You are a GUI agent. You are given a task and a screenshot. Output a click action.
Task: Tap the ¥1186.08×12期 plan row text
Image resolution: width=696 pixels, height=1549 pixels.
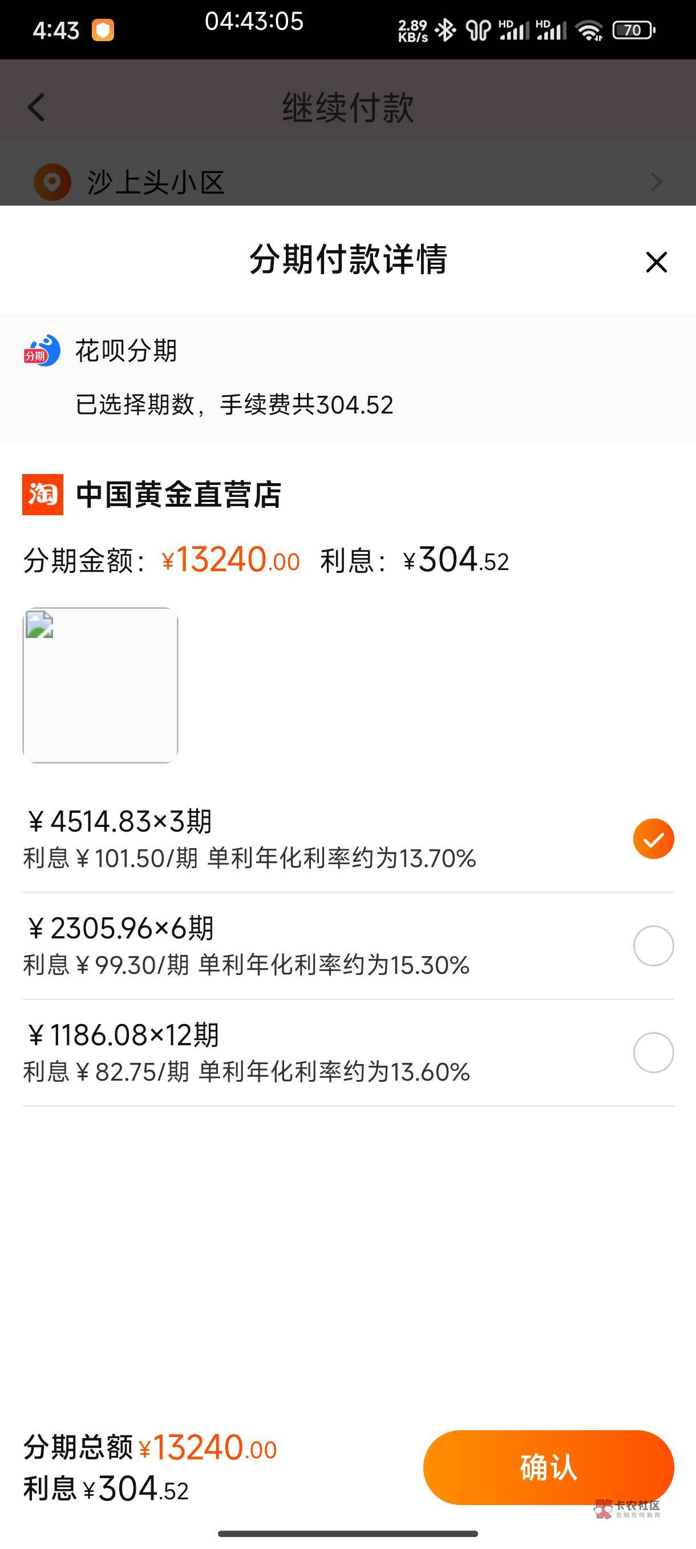pyautogui.click(x=123, y=1035)
